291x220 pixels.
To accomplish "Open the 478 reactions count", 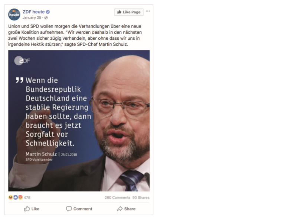I will (27, 197).
